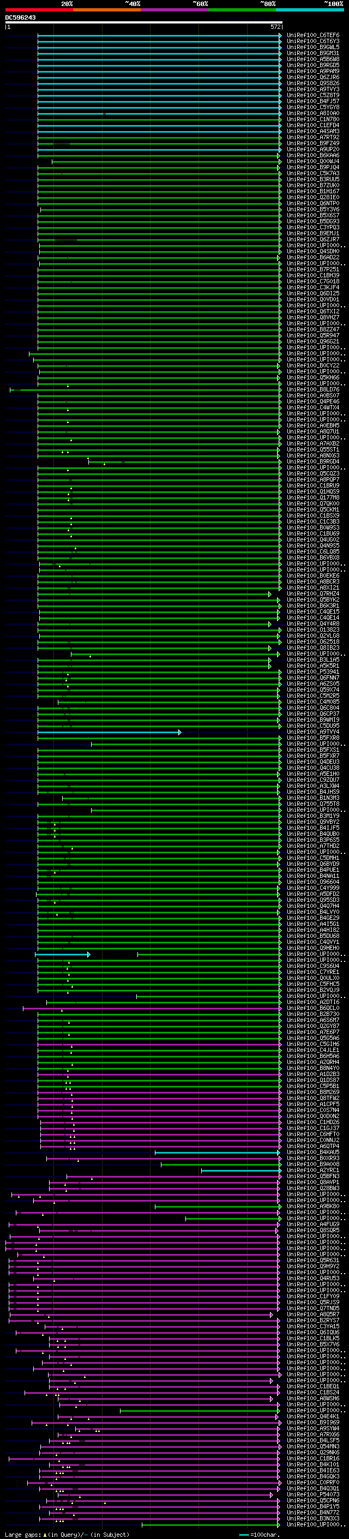Select the UniRef100_P54073 label
Screen dimensions: 349x1539
[312, 1495]
